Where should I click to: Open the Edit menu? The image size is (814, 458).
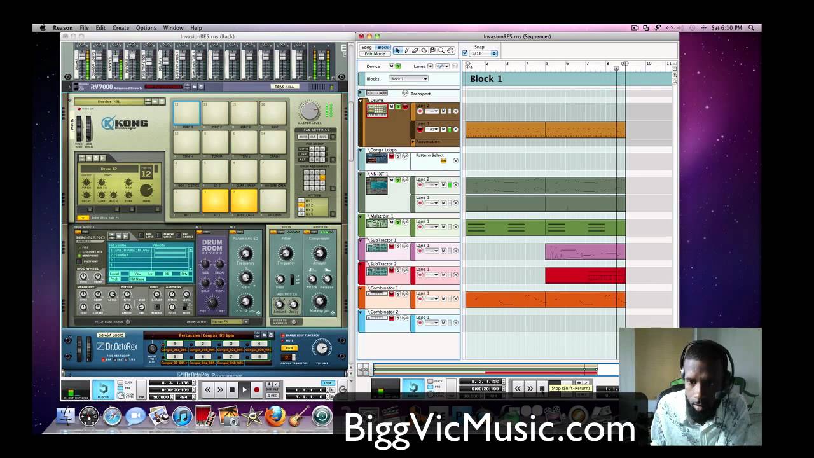100,28
